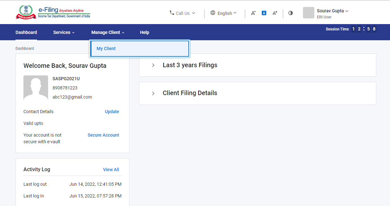Select the My Client menu entry

point(106,48)
